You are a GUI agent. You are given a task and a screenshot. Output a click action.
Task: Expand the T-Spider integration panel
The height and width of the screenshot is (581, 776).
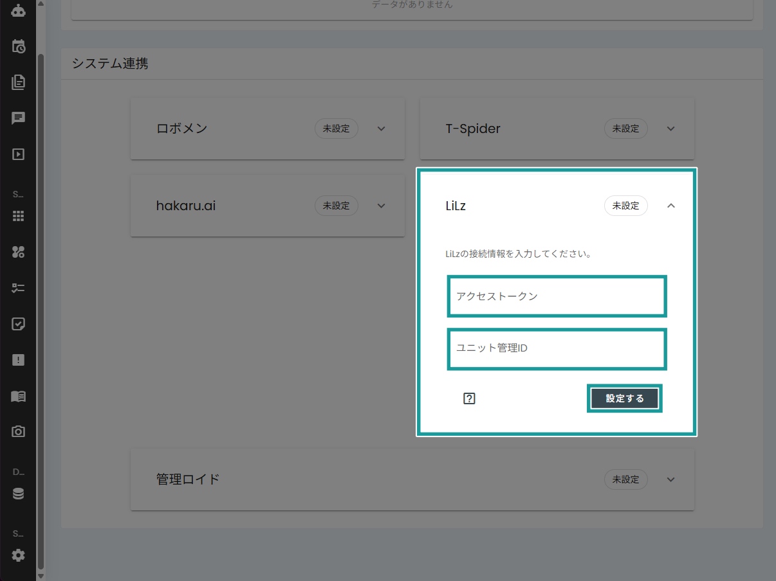click(x=670, y=129)
